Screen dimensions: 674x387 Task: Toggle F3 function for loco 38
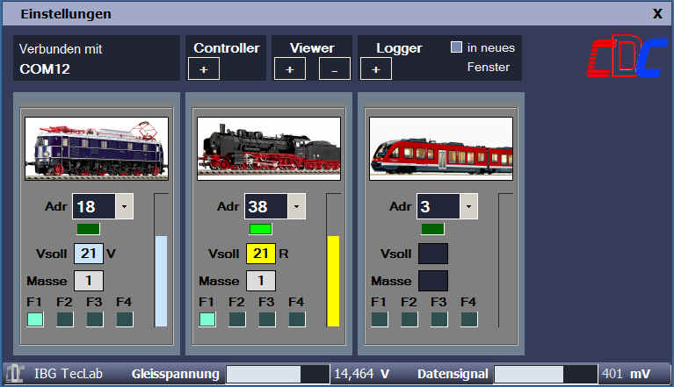(x=267, y=319)
